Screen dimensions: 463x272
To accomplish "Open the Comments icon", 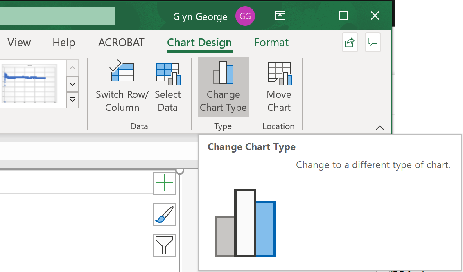I will click(373, 43).
